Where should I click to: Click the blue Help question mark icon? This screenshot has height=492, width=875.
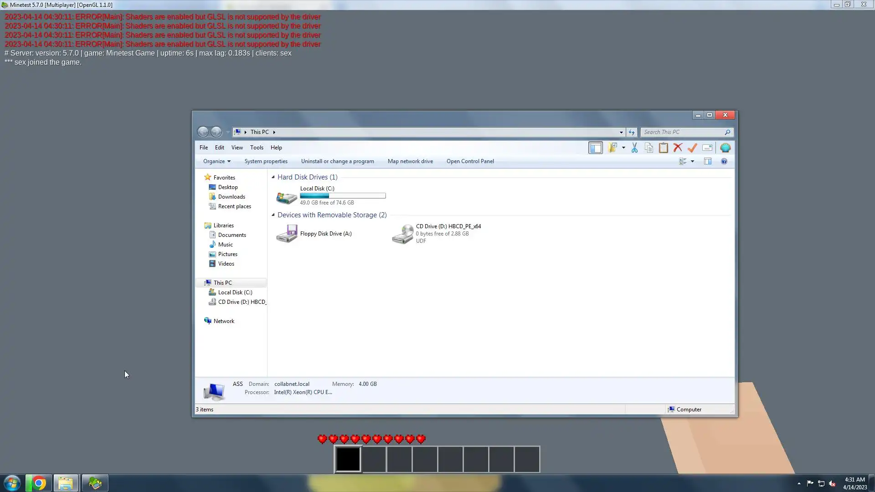click(x=724, y=161)
